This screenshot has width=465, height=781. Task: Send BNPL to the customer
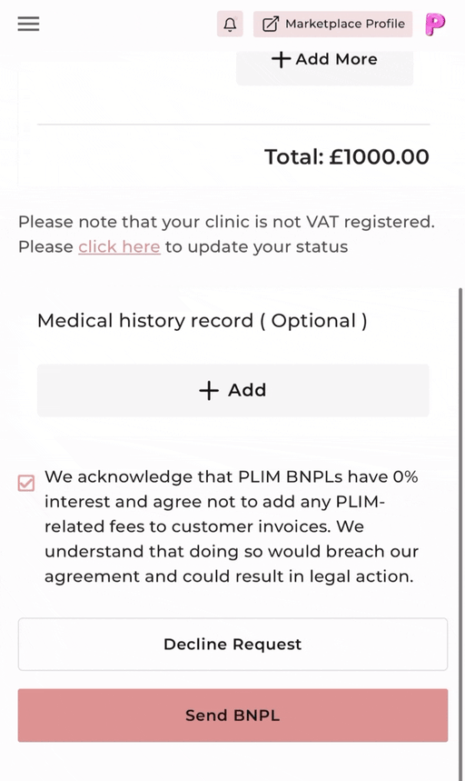pos(232,716)
